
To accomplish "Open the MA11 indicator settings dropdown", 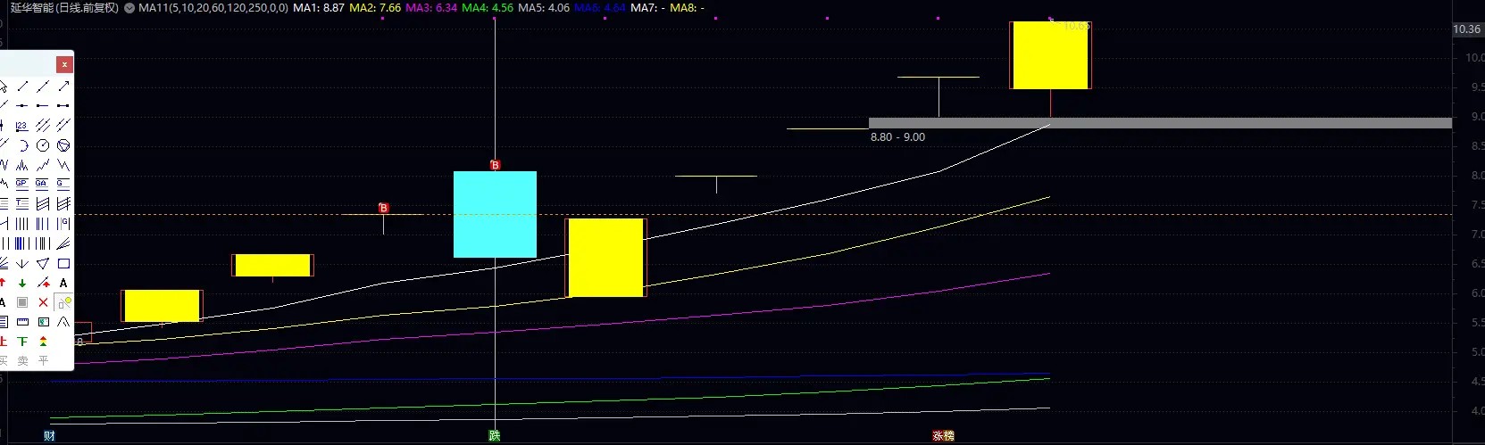I will click(x=129, y=8).
